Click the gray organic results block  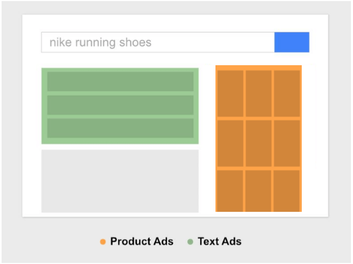point(120,181)
